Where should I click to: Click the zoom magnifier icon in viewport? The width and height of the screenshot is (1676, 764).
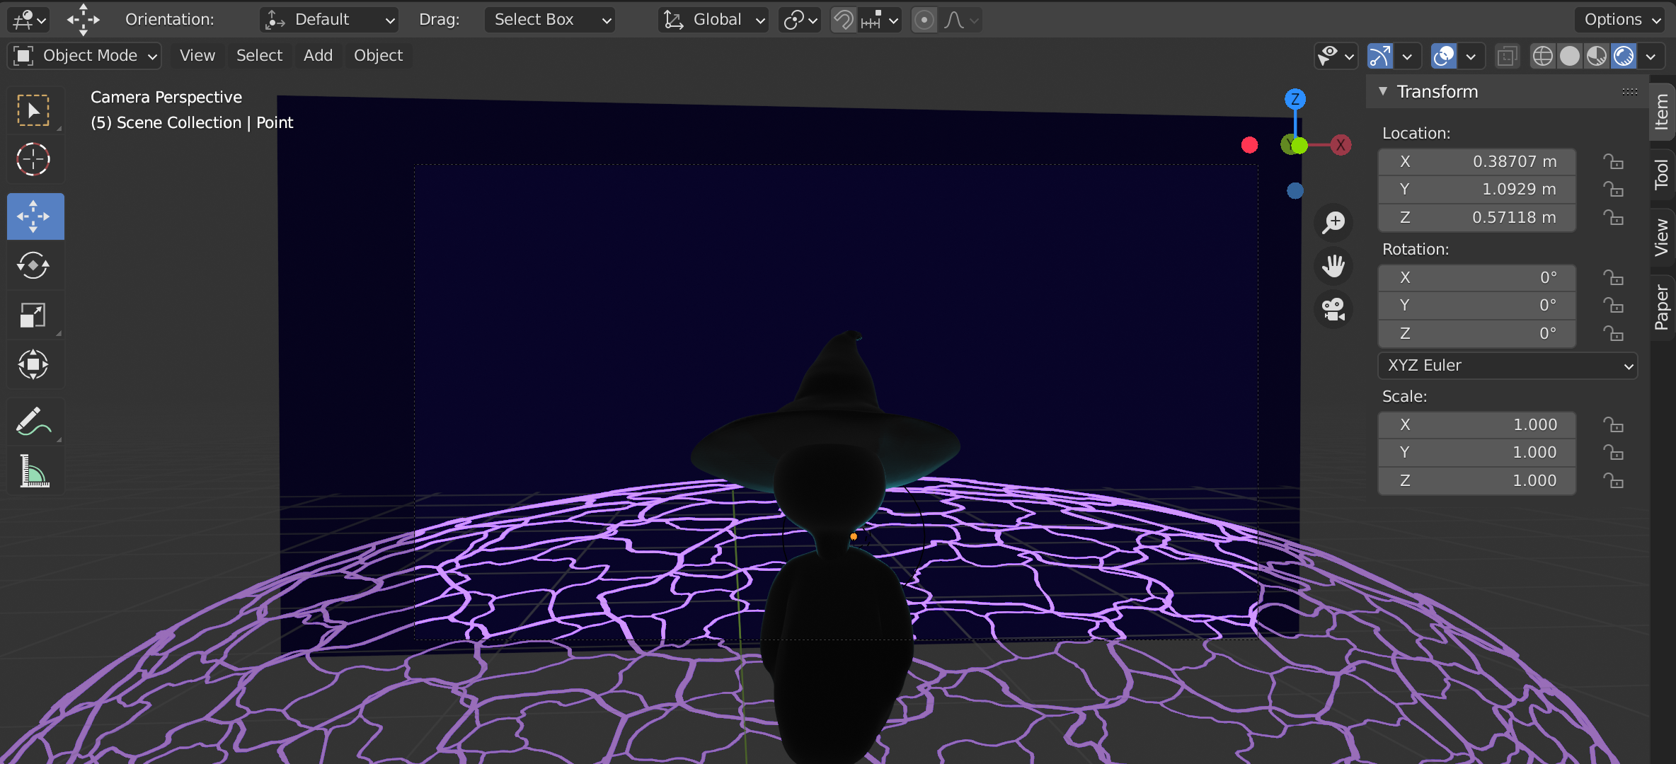(x=1333, y=223)
